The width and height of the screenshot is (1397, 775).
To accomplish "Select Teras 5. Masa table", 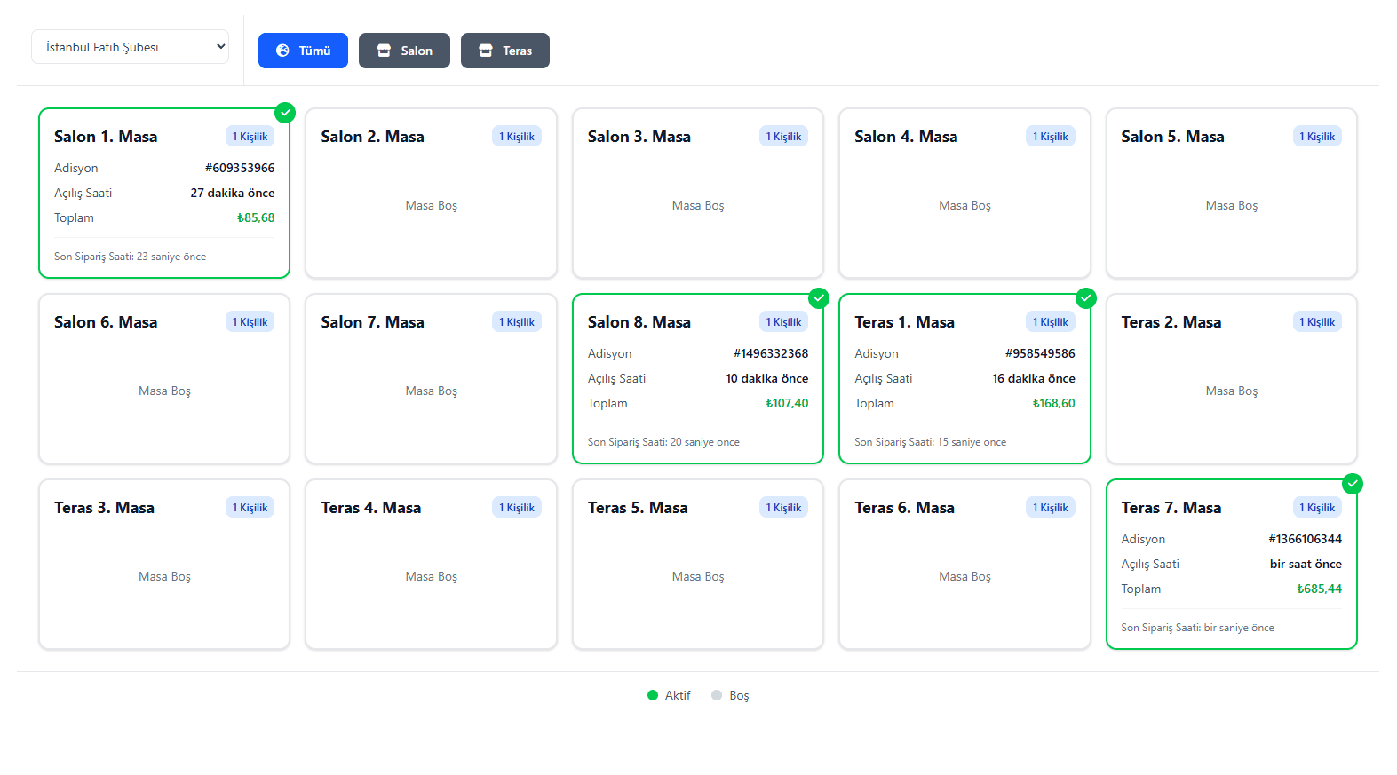I will click(x=698, y=565).
